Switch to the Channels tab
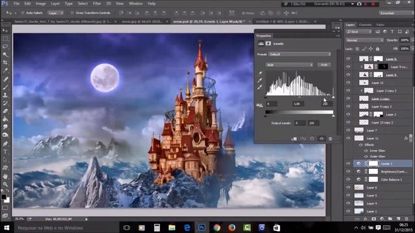This screenshot has height=233, width=415. coord(365,25)
